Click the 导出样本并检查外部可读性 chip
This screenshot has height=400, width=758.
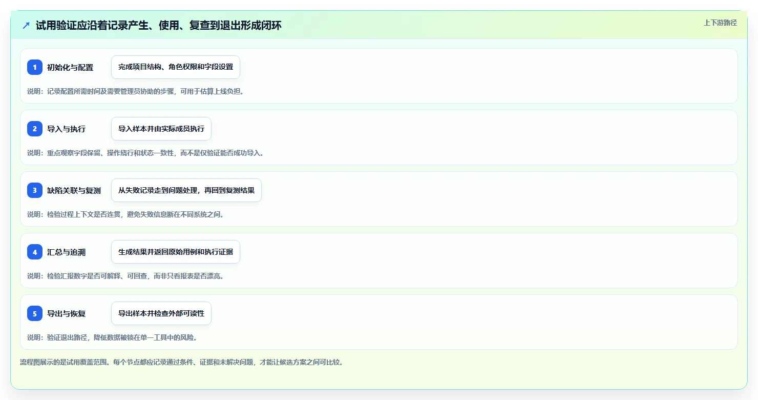(161, 313)
